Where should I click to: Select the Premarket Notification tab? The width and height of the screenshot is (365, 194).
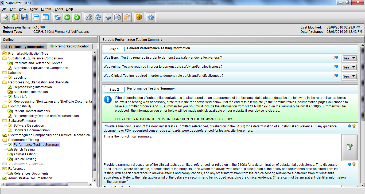70,46
